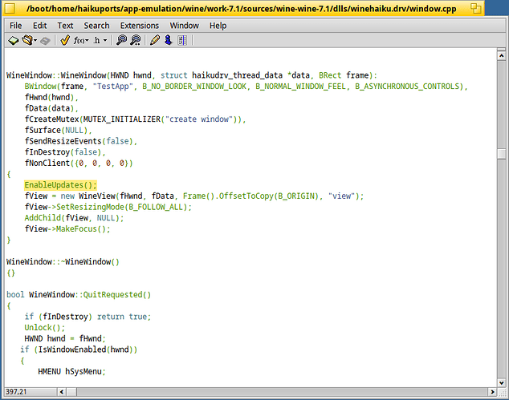The height and width of the screenshot is (400, 509).
Task: Expand the Open recent dropdown arrow
Action: click(35, 41)
